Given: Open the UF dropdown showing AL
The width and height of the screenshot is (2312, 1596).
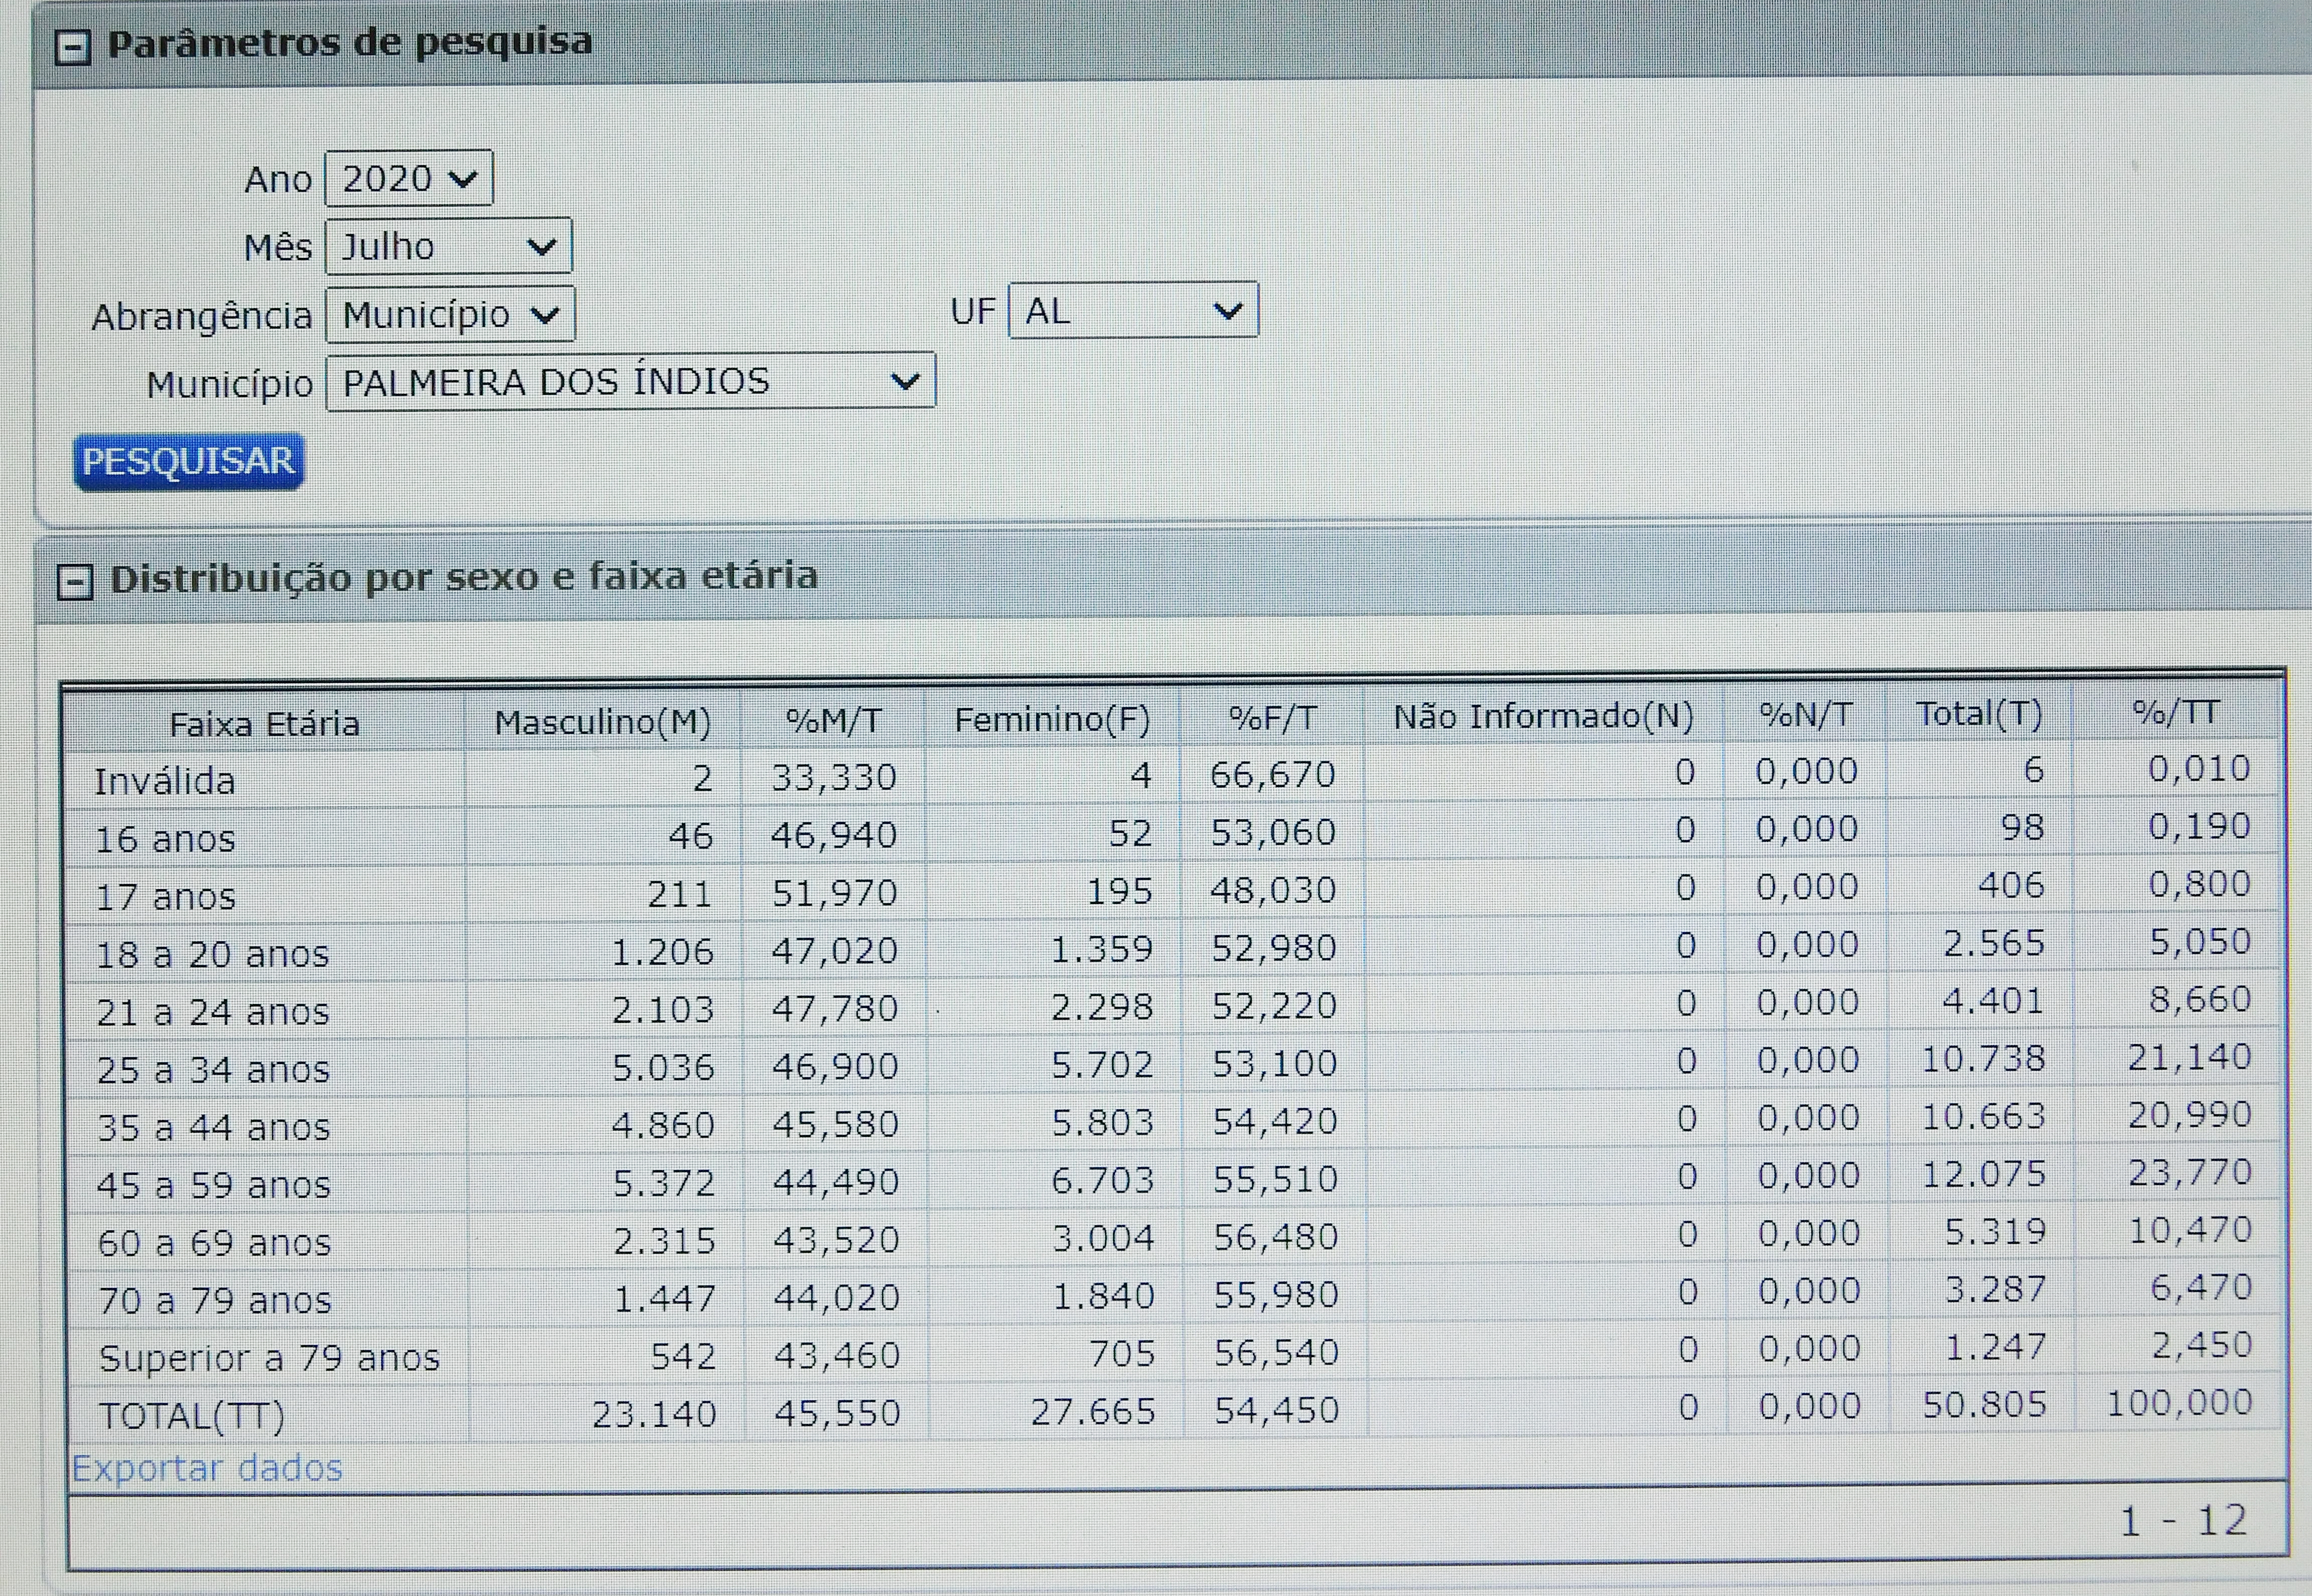Looking at the screenshot, I should point(1133,311).
